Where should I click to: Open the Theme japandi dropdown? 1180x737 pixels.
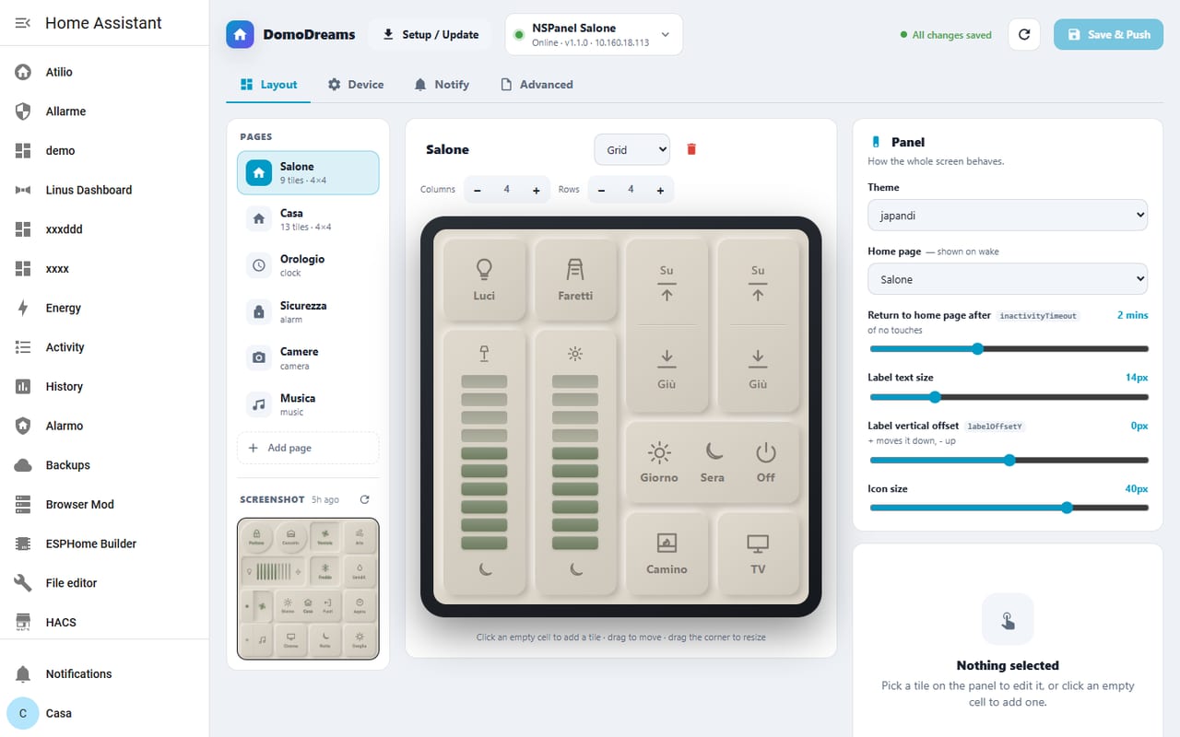(x=1008, y=215)
